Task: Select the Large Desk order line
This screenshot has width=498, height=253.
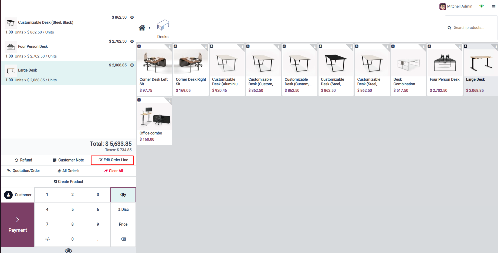Action: [x=69, y=73]
